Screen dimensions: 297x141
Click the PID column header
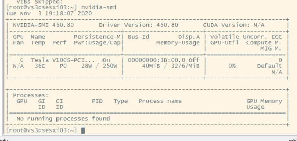[97, 101]
